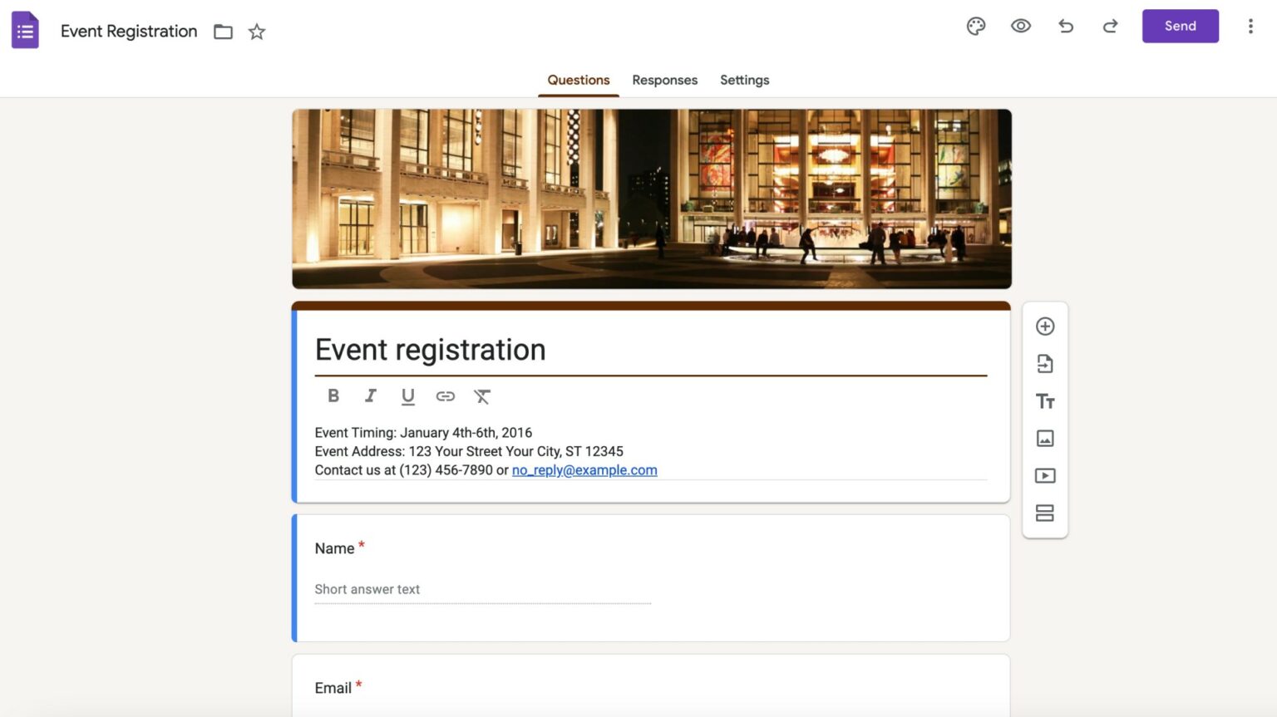The image size is (1277, 717).
Task: Switch to the Responses tab
Action: (x=664, y=80)
